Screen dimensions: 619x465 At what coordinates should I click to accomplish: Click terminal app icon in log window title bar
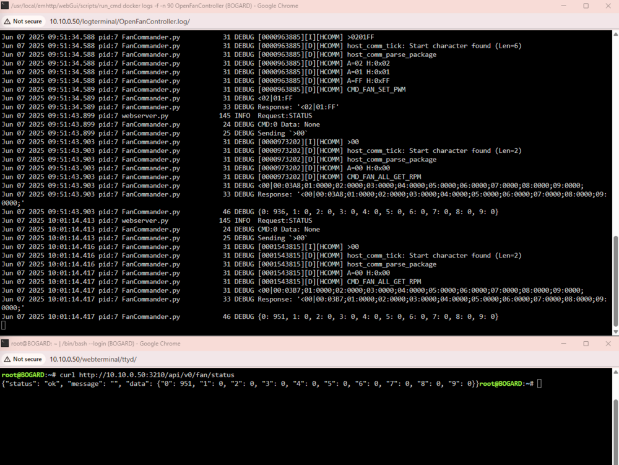point(5,6)
